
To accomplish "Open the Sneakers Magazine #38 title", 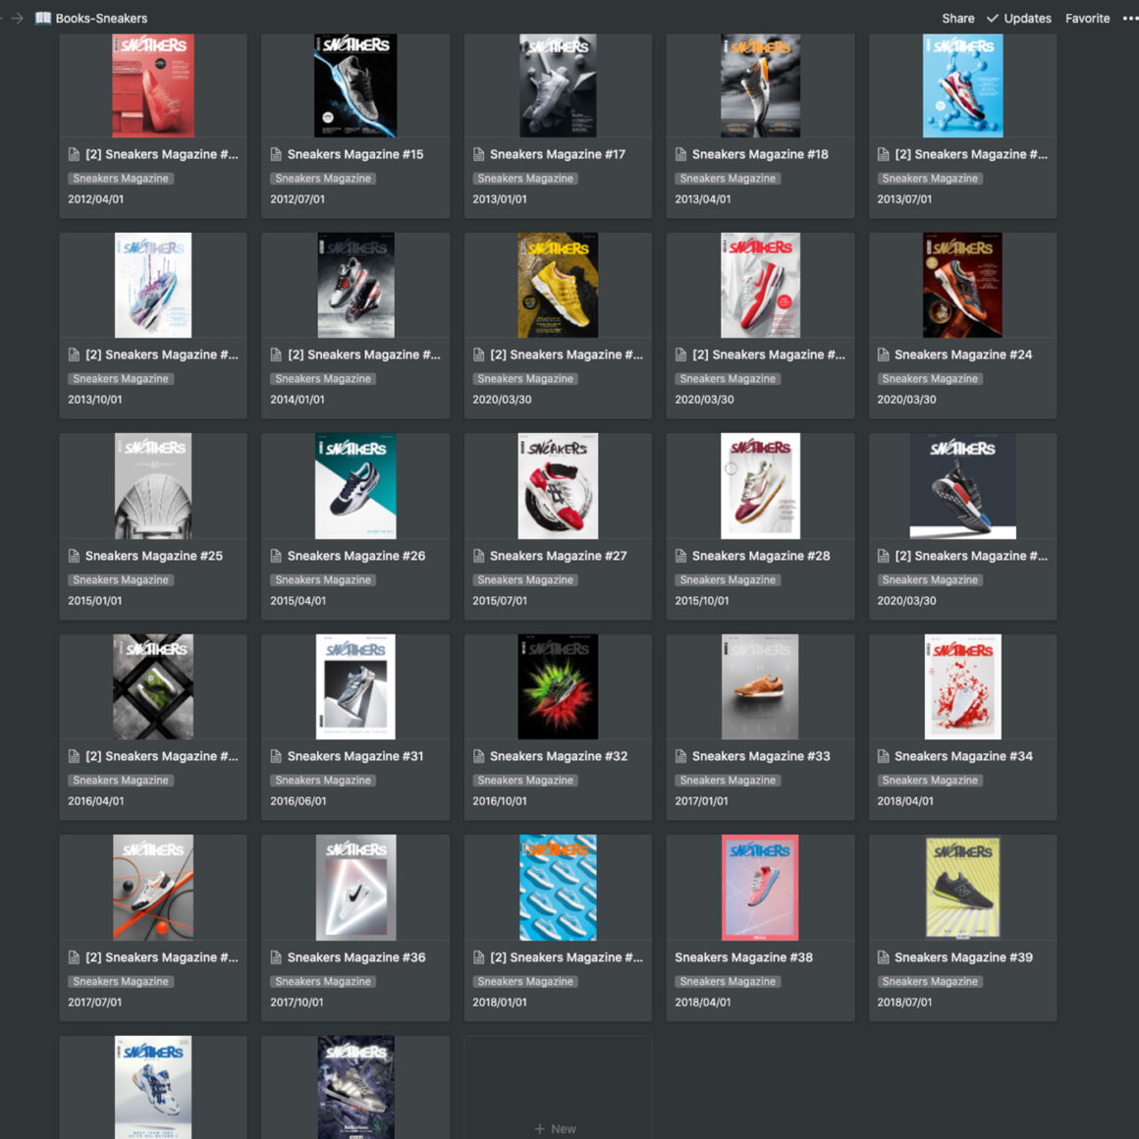I will pos(744,958).
